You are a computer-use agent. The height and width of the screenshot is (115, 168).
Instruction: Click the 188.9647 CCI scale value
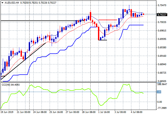coord(162,84)
